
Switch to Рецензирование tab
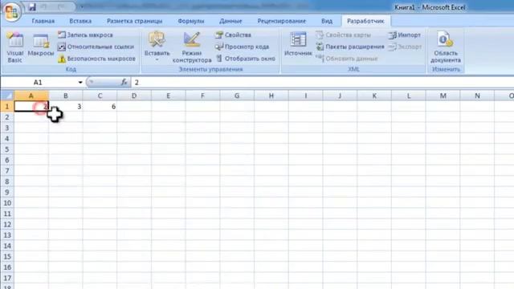click(281, 21)
